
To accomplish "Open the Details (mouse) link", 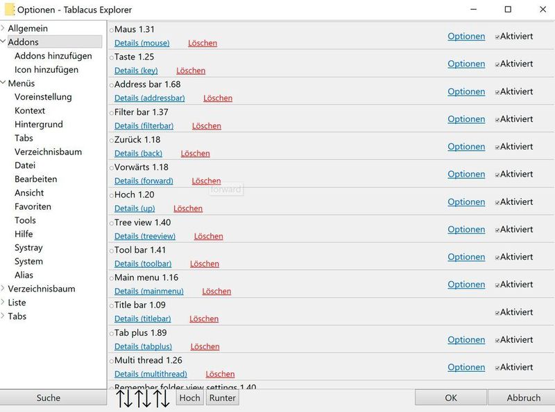I will tap(141, 43).
